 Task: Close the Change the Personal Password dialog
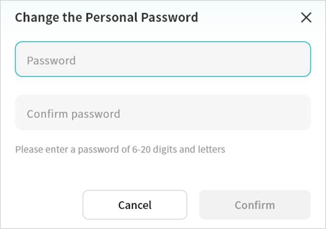pos(306,18)
